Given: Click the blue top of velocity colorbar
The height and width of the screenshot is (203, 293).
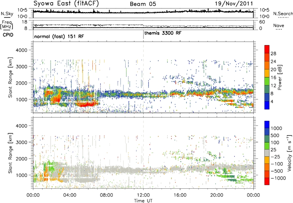Looking at the screenshot, I should tap(267, 124).
